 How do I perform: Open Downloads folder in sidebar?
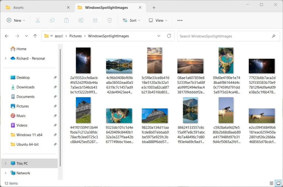(x=25, y=87)
